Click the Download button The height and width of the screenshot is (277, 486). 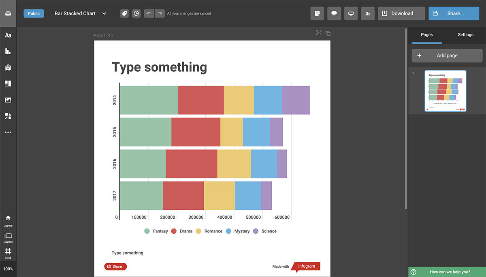click(x=402, y=13)
